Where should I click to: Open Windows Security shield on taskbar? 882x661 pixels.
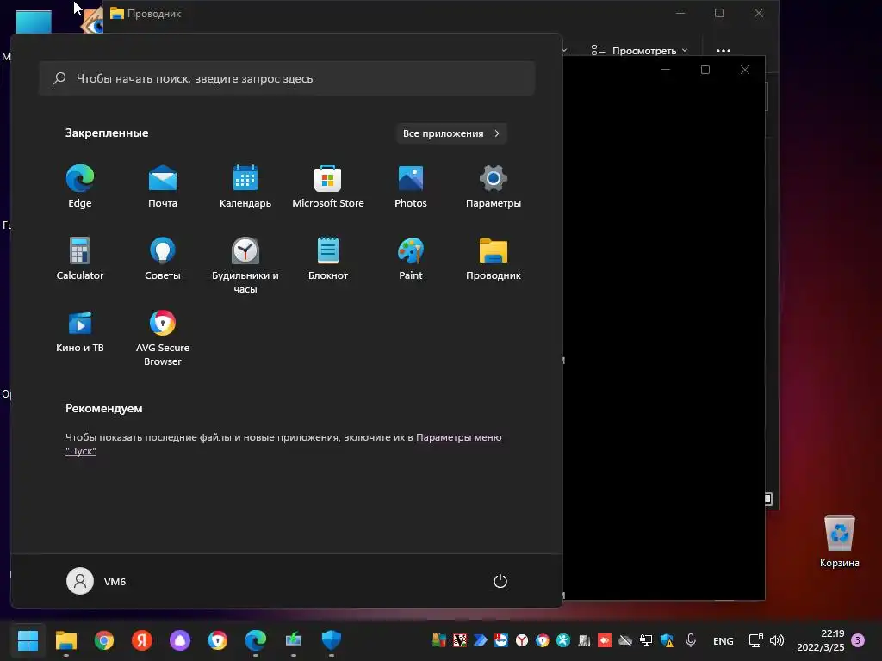click(332, 640)
